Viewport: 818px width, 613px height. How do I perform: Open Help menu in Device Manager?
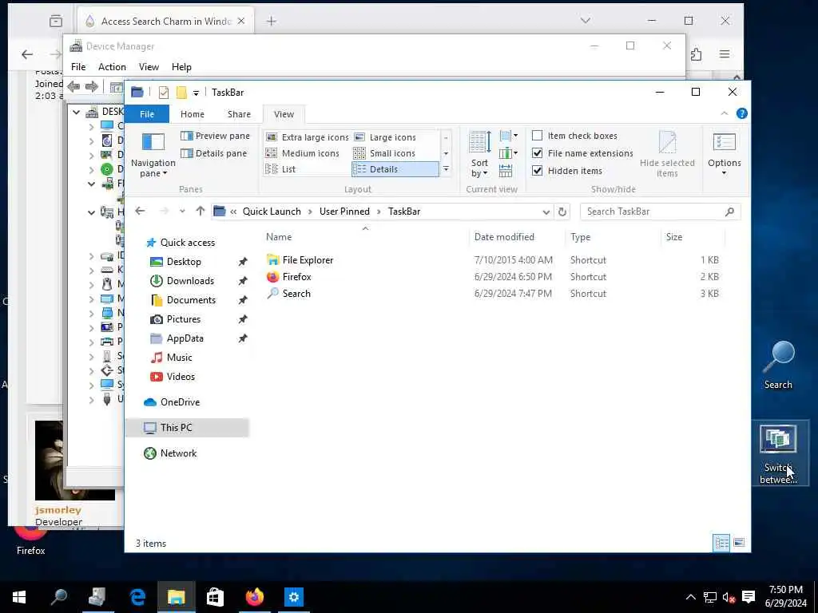coord(181,67)
